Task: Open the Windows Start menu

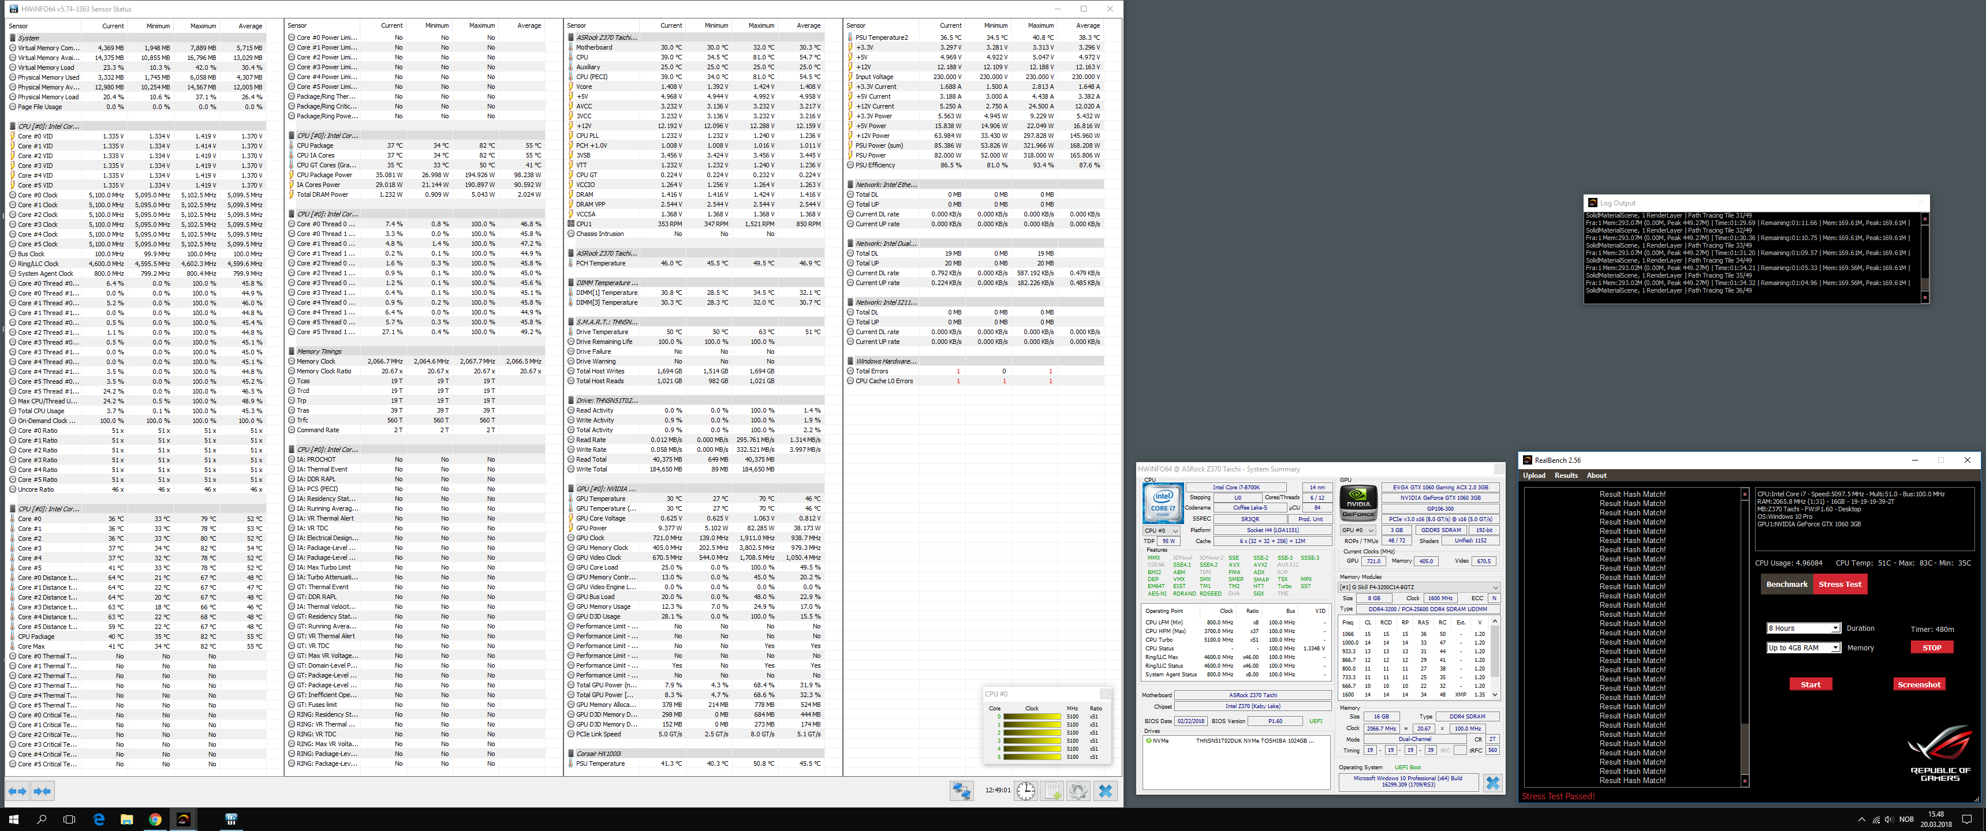Action: (x=13, y=819)
